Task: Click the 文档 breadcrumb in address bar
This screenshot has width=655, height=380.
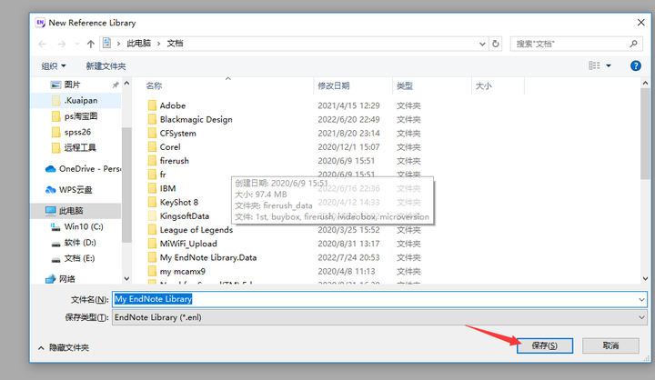Action: [x=175, y=44]
